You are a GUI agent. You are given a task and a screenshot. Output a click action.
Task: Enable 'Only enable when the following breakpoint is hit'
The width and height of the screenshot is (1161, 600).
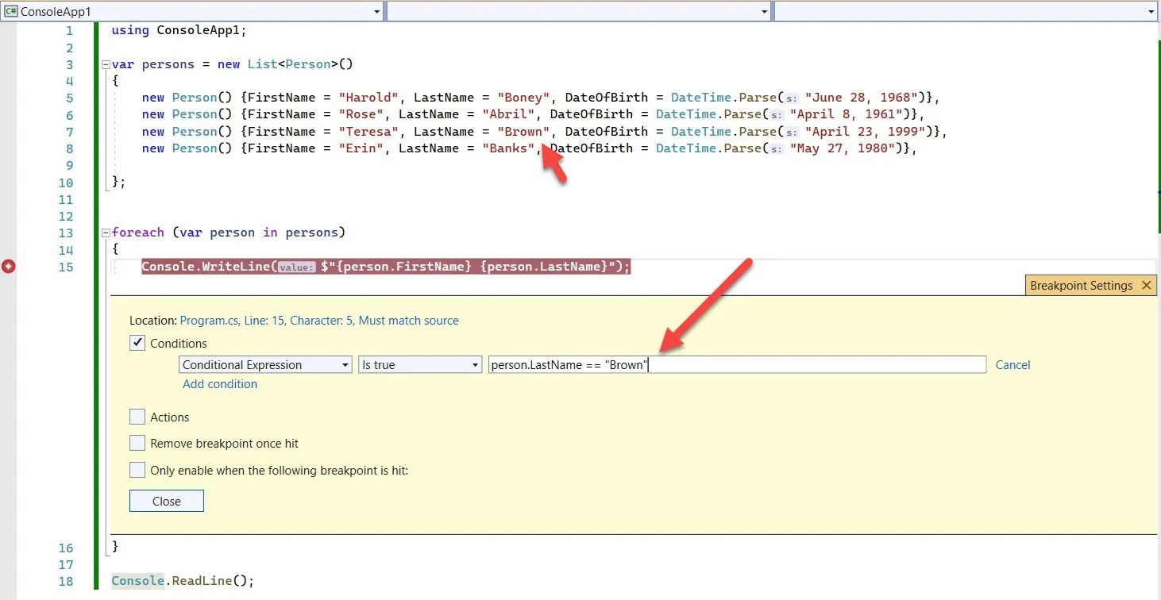coord(137,470)
